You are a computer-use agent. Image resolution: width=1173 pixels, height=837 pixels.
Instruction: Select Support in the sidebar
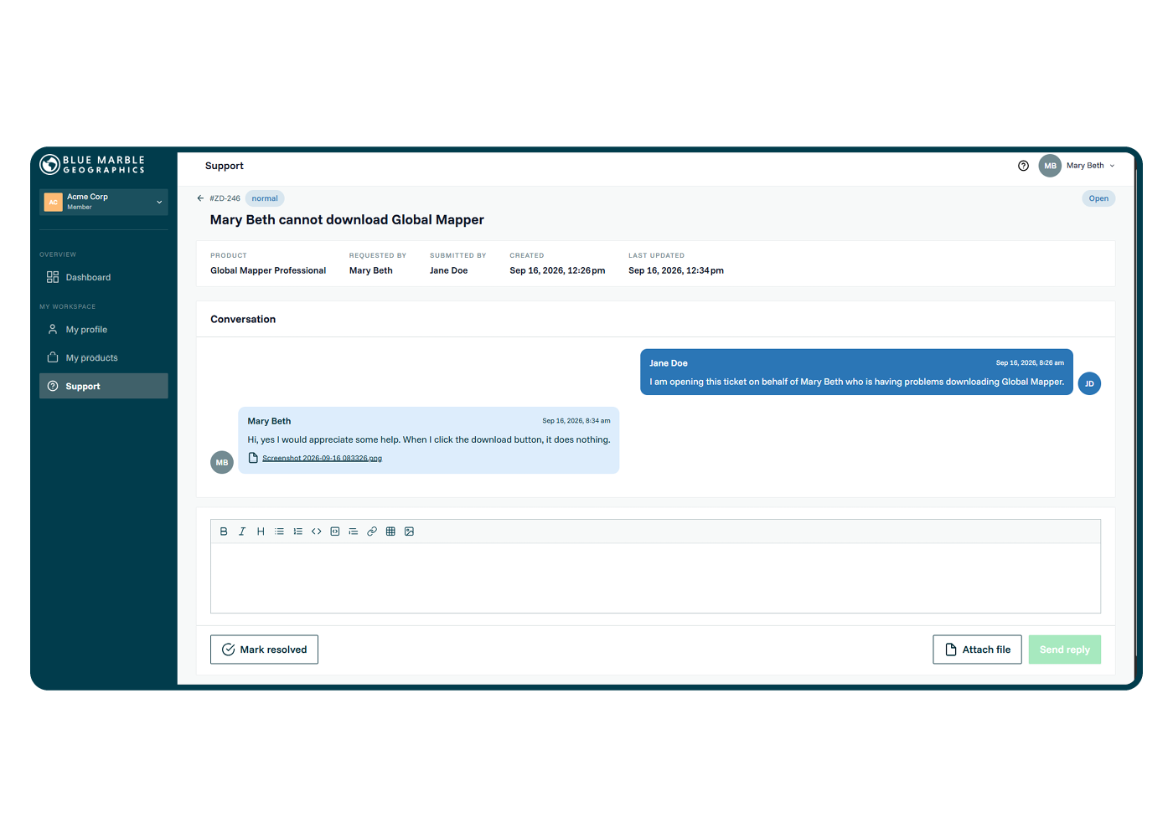click(104, 386)
